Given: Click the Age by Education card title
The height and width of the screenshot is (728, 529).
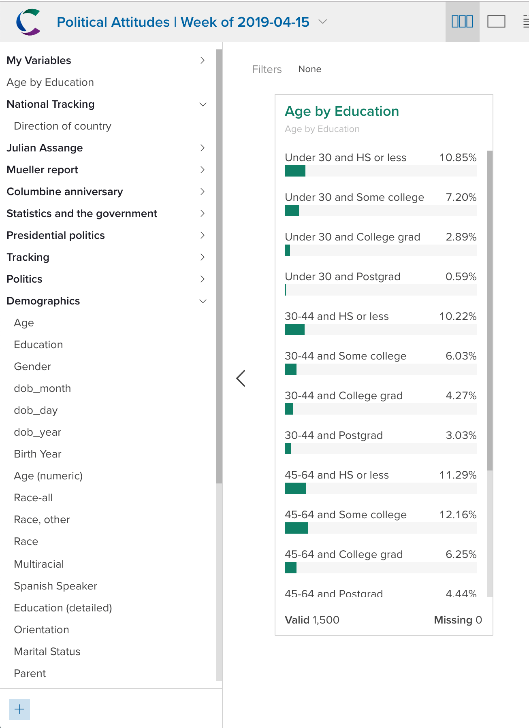Looking at the screenshot, I should (x=341, y=111).
